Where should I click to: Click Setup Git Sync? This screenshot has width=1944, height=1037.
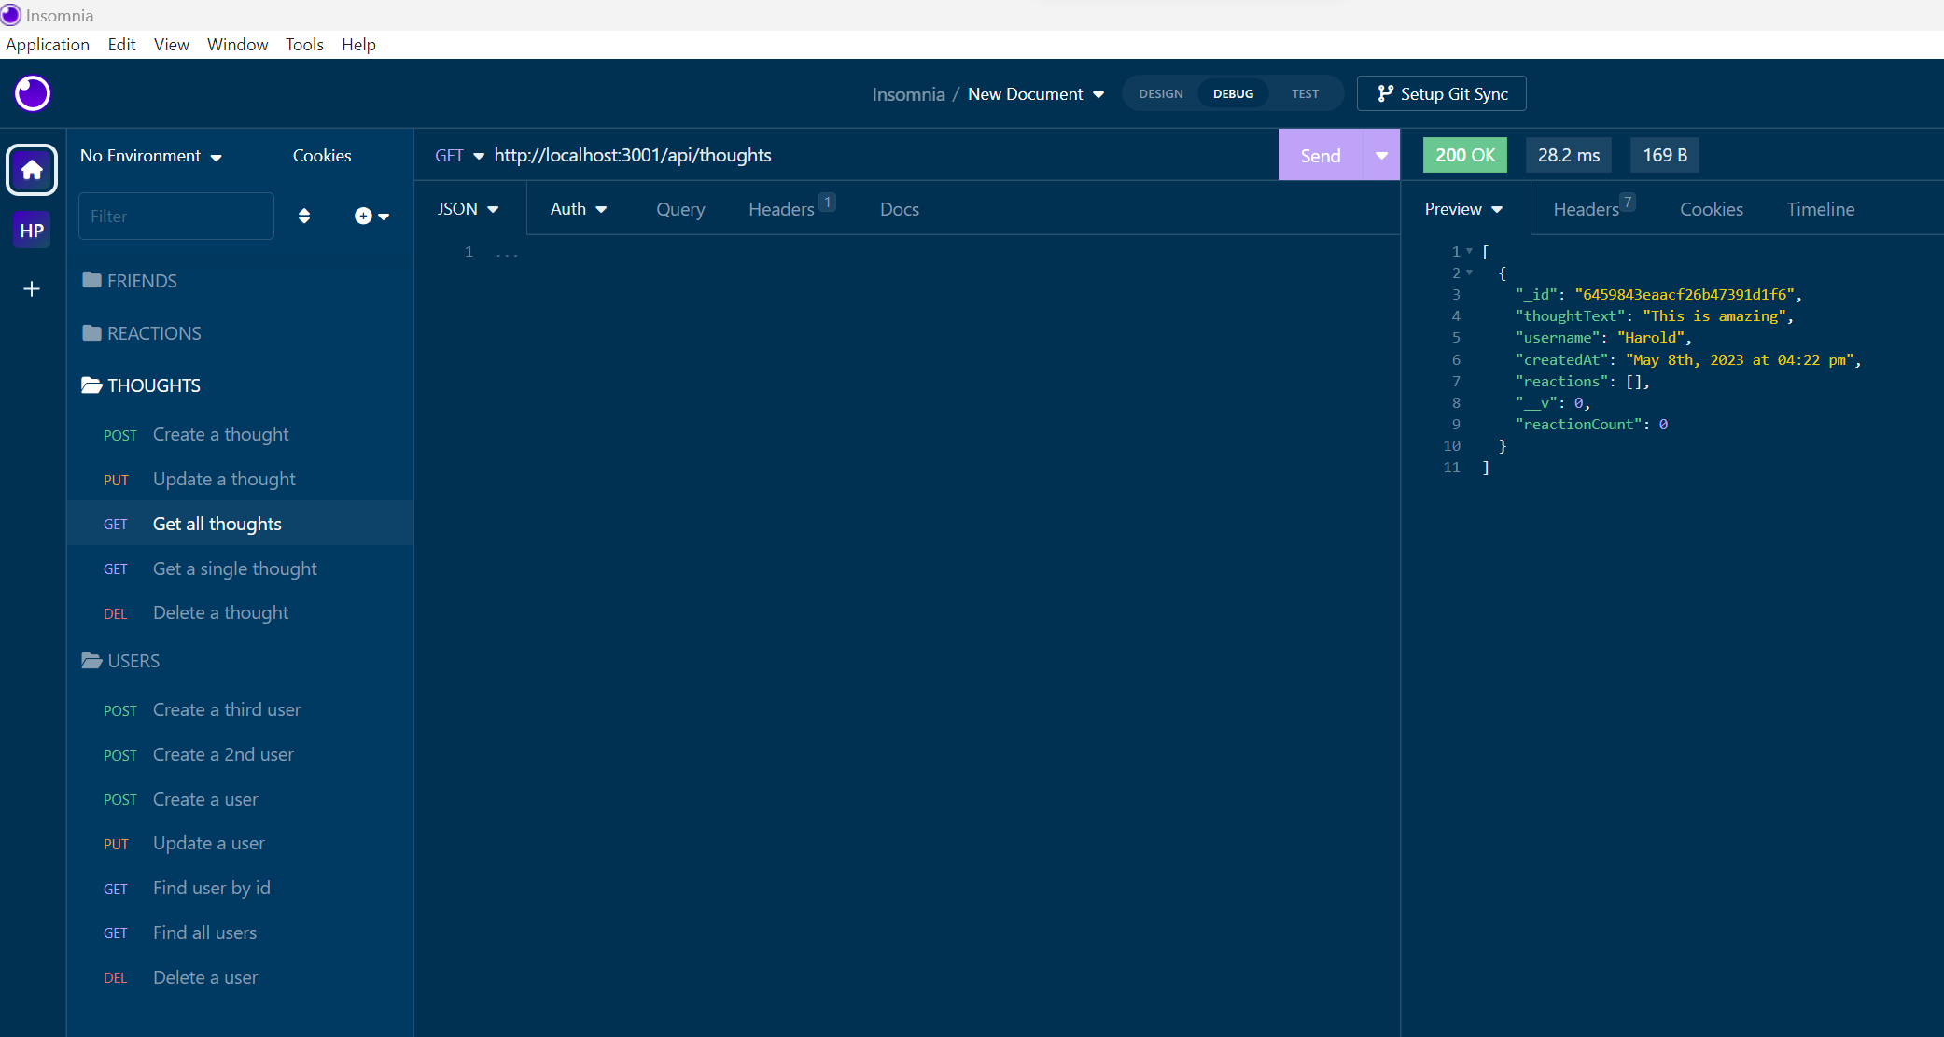(1441, 93)
